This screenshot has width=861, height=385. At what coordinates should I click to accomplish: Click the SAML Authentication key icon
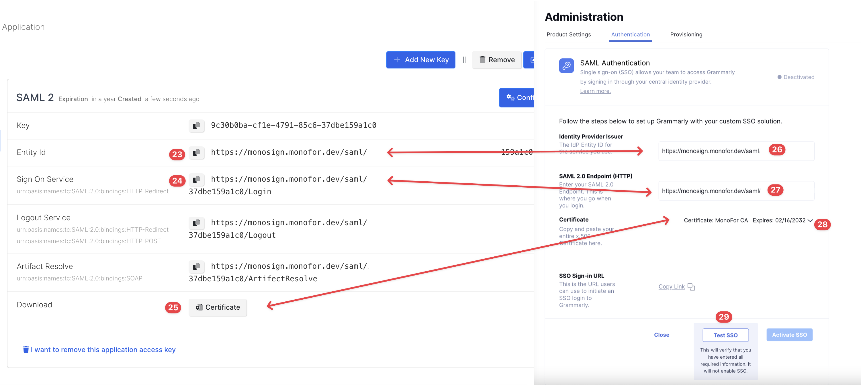pos(566,66)
